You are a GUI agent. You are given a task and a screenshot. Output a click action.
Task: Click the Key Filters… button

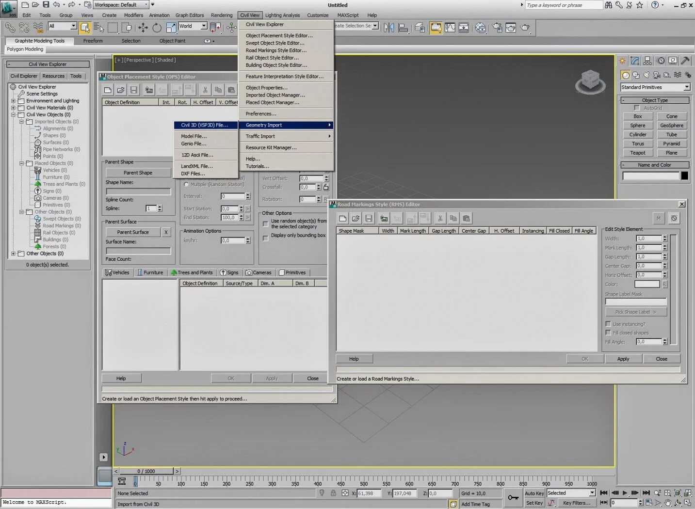[x=577, y=503]
